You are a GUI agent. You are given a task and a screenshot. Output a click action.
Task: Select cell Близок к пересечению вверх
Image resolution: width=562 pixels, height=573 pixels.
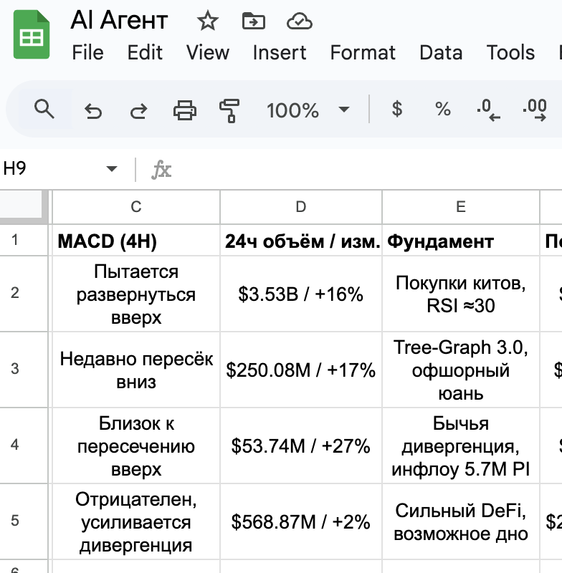click(136, 446)
